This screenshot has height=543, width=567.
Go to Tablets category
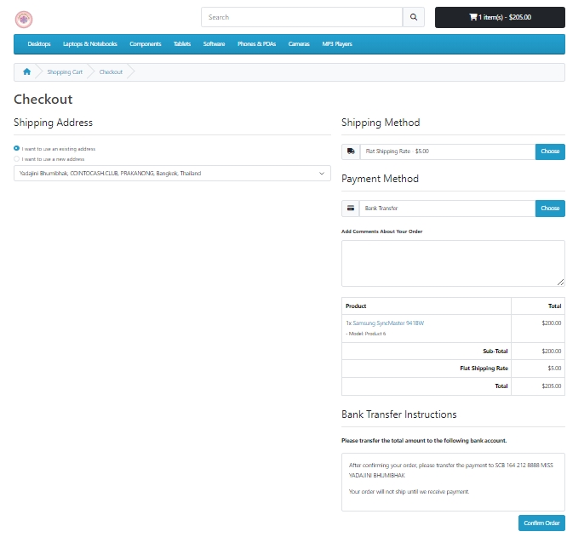182,43
